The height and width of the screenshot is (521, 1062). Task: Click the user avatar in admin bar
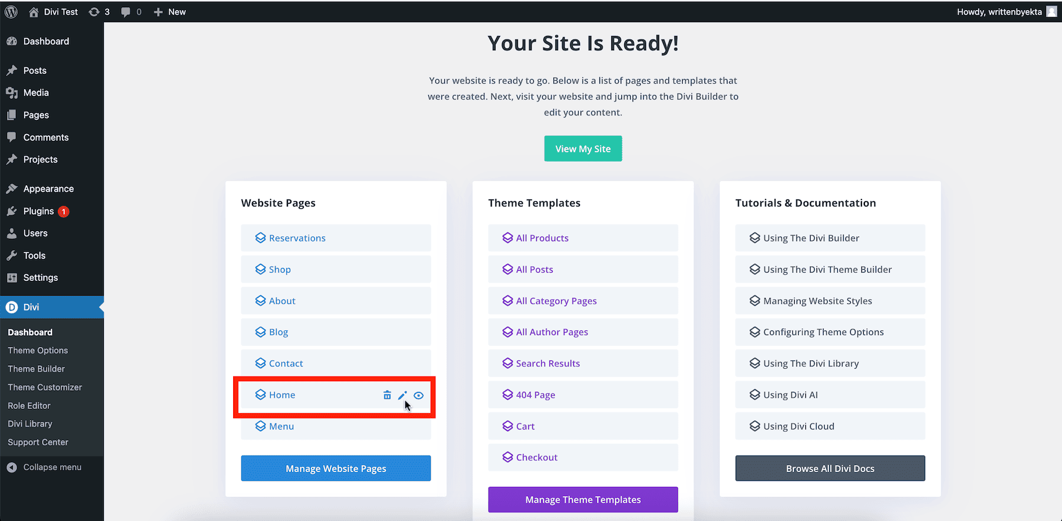click(1051, 12)
